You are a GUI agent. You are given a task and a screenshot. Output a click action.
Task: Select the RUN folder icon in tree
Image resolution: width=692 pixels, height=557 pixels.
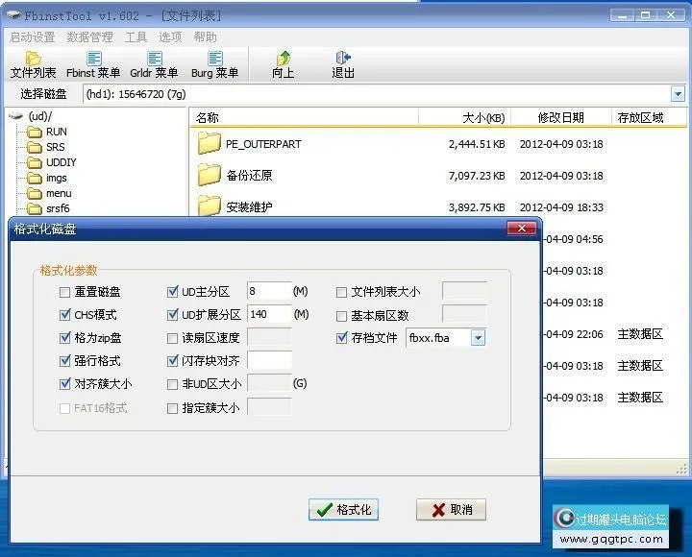pyautogui.click(x=34, y=132)
